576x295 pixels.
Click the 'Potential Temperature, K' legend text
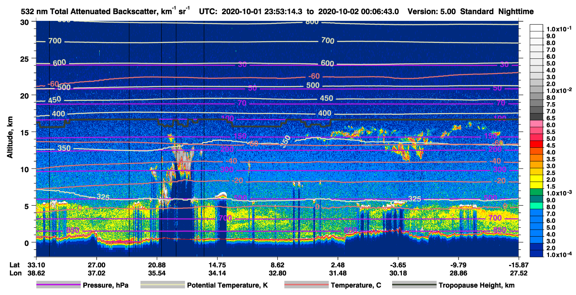point(228,285)
